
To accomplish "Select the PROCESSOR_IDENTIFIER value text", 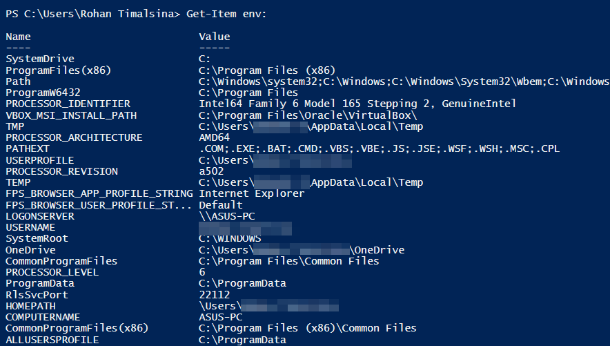I will point(357,104).
